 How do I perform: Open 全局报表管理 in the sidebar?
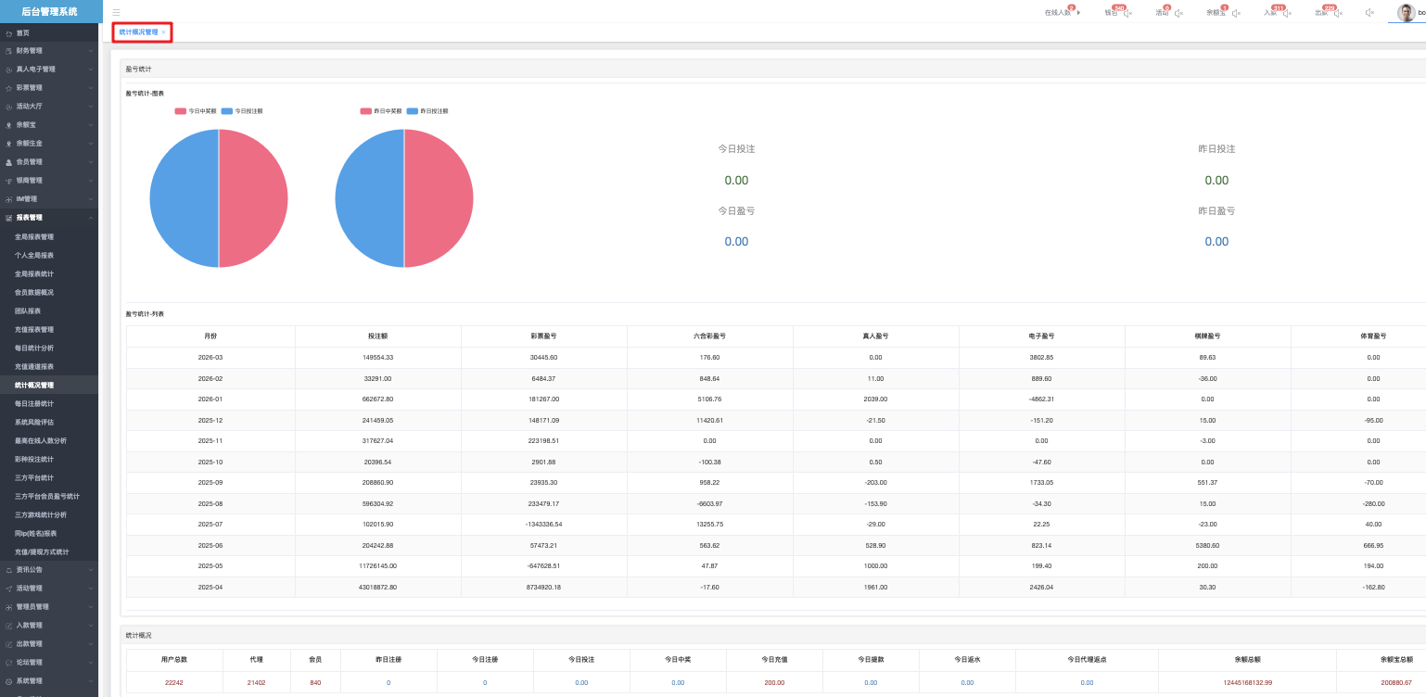34,236
